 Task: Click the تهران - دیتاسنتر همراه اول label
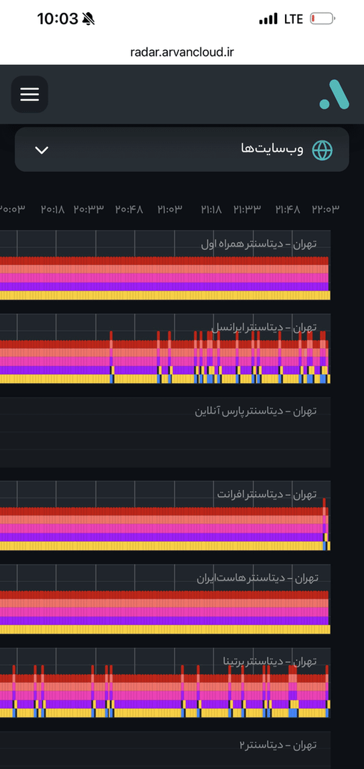(x=258, y=244)
